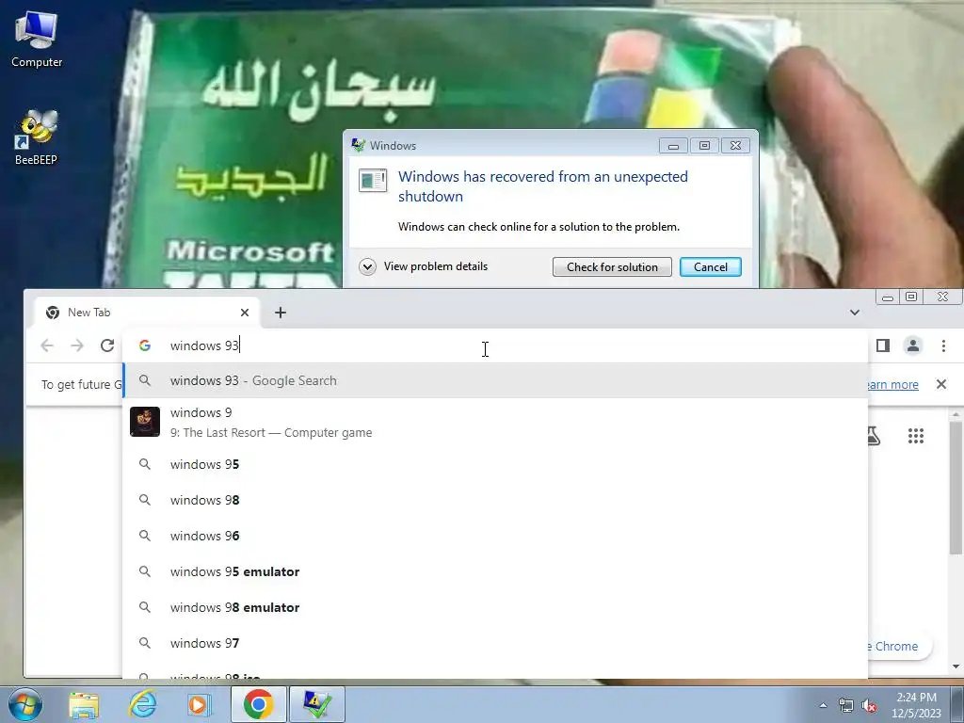The image size is (964, 723).
Task: Click the dialog heading about unexpected shutdown
Action: pos(542,186)
